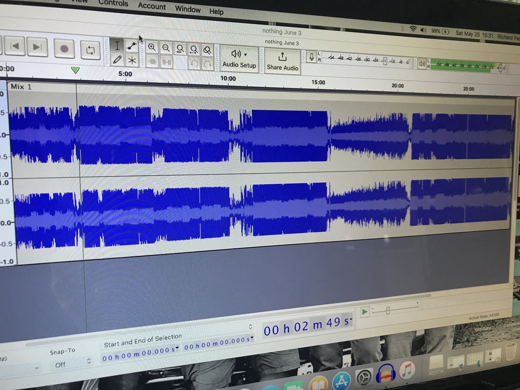Click the green playhead marker on timeline

[x=75, y=70]
